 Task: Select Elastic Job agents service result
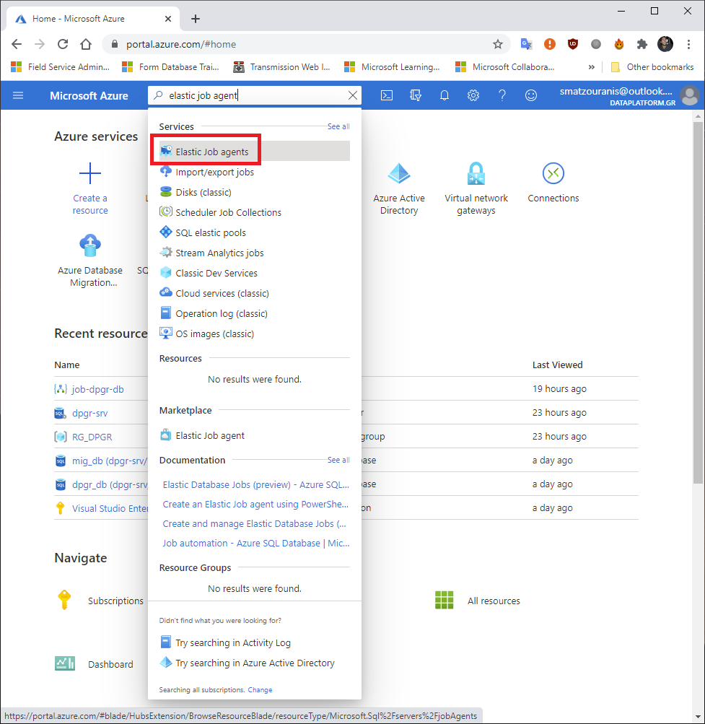click(x=255, y=152)
